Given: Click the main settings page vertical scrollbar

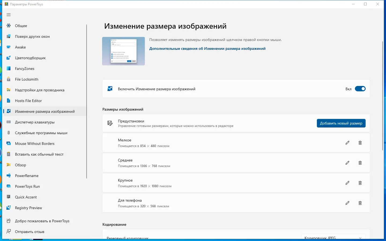Looking at the screenshot, I should (383, 96).
